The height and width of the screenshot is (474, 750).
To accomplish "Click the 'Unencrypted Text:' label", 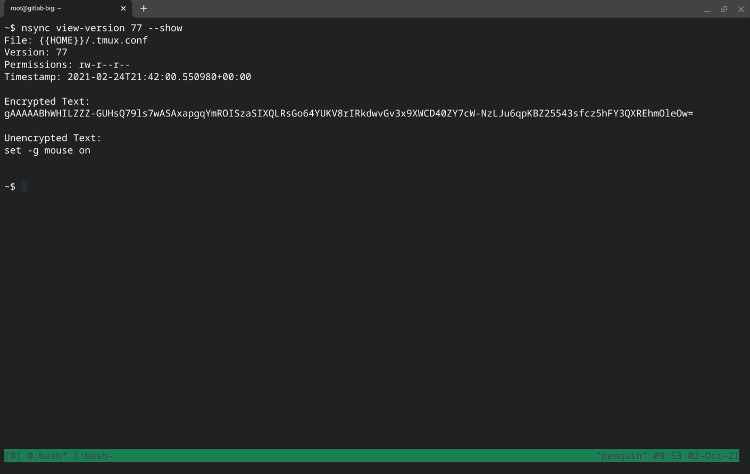I will click(53, 138).
